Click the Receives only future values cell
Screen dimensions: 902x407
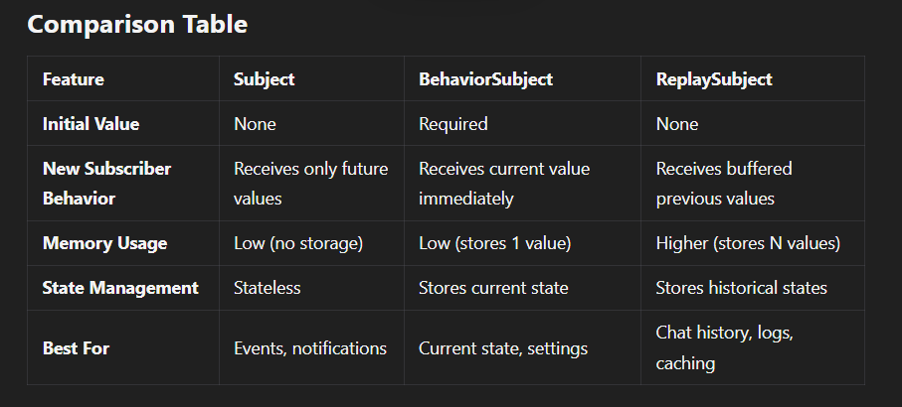310,184
